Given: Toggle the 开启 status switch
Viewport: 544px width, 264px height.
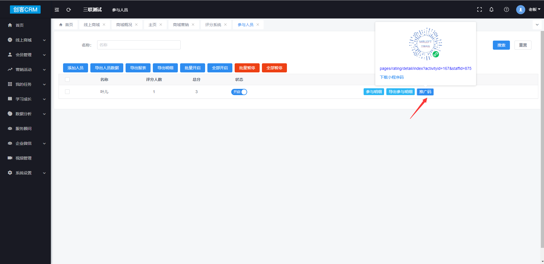Looking at the screenshot, I should click(239, 92).
